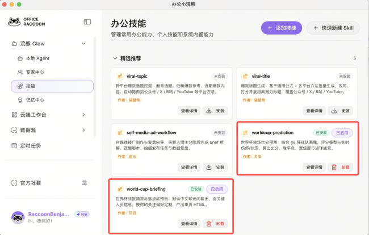This screenshot has width=369, height=235.
Task: Click download icon on self-media-ad-workflow card
Action: click(209, 167)
